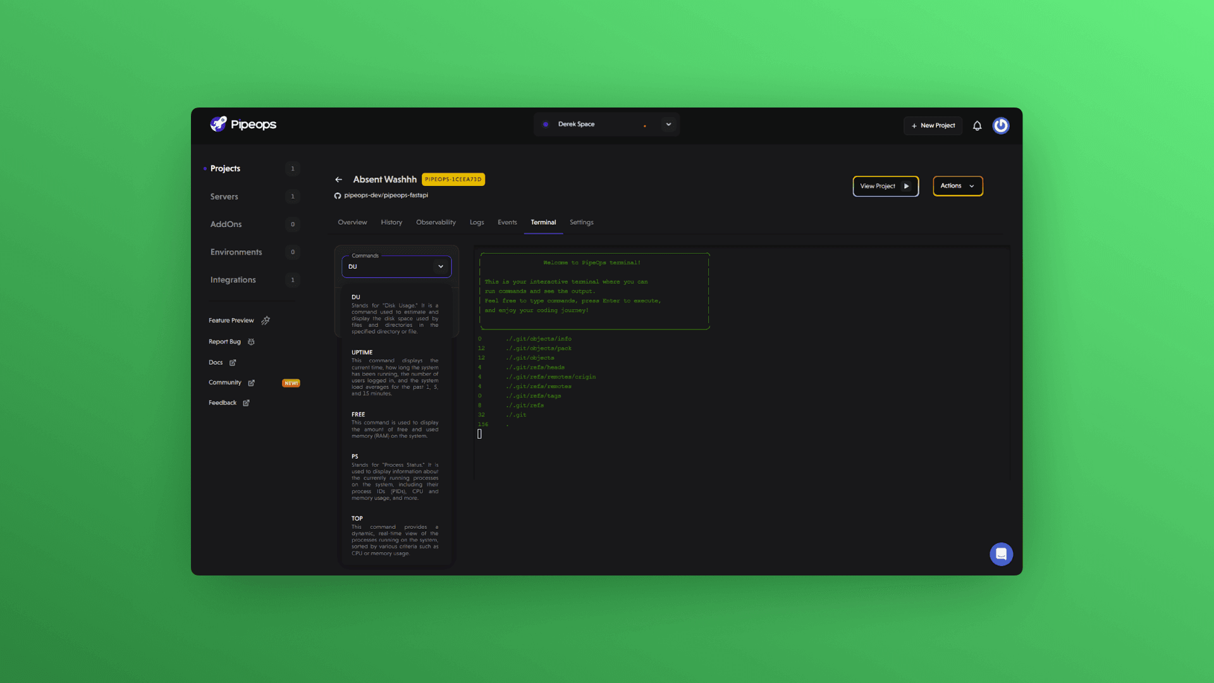The height and width of the screenshot is (683, 1214).
Task: Click the GitHub icon next to pipeops-dev/pipeops-fastapi
Action: (338, 195)
